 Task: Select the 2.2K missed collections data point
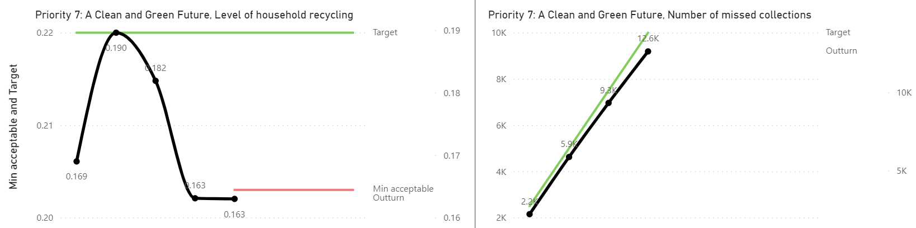(x=530, y=214)
